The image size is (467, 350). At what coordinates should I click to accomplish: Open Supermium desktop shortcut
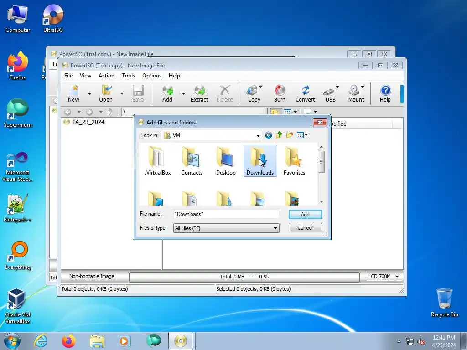coord(18,113)
